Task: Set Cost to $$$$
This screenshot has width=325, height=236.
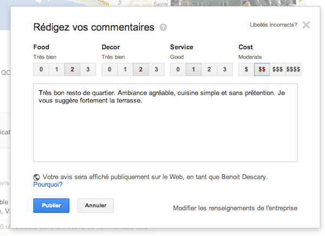Action: point(293,69)
